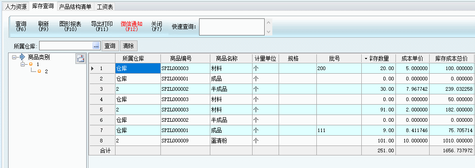Screen dimensions: 475x168
Task: Click the 库存成本总价 column header
Action: (x=452, y=59)
